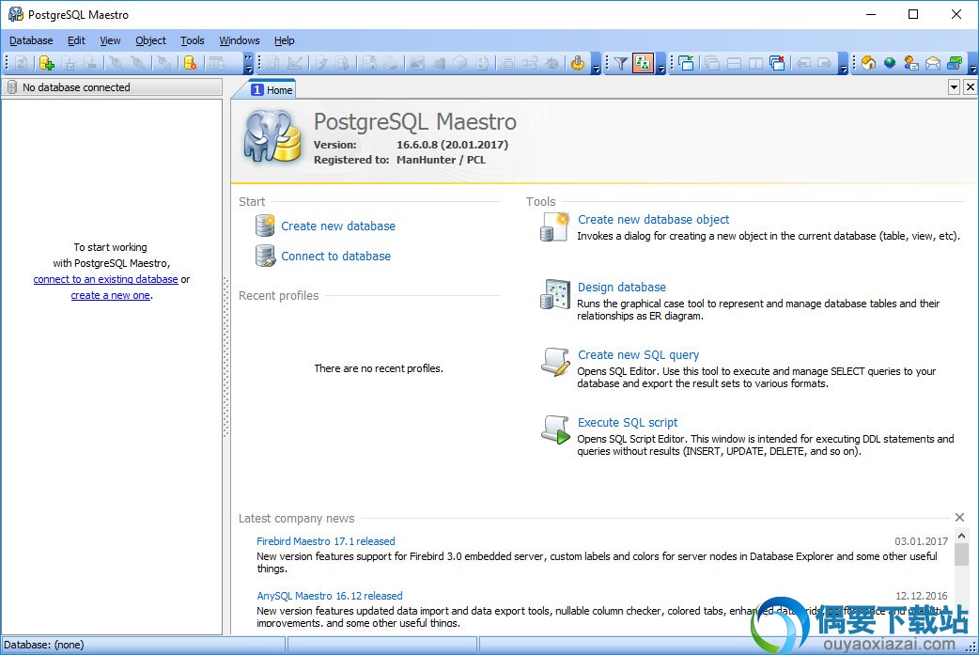Screen dimensions: 979x655
Task: Click the Execute SQL script link
Action: coord(628,422)
